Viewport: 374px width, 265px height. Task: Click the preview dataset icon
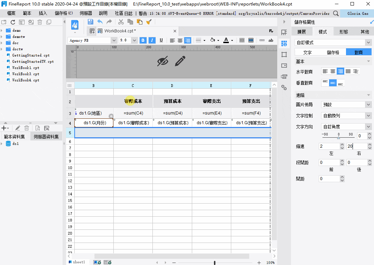(38, 128)
